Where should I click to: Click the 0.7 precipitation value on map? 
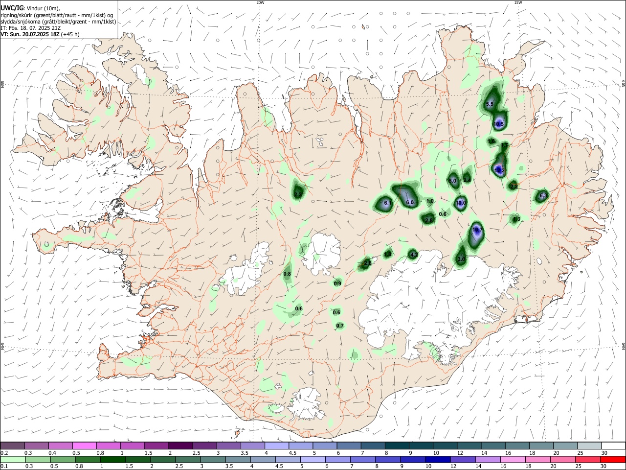coord(340,326)
